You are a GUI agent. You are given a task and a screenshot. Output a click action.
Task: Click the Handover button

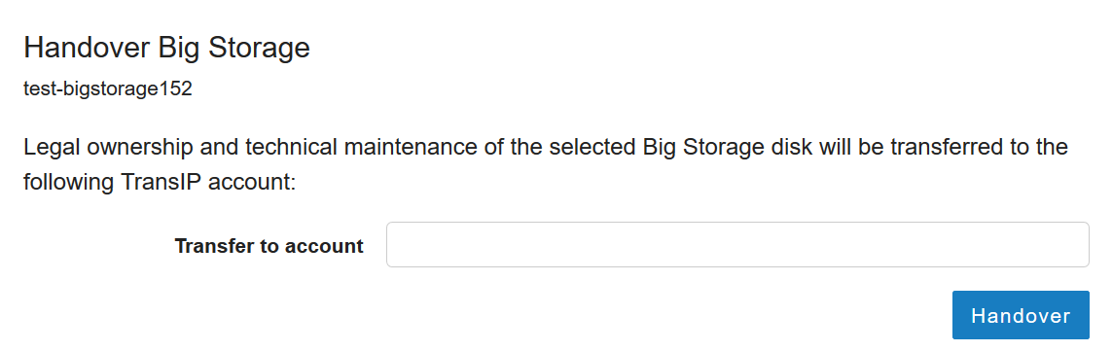point(1021,315)
